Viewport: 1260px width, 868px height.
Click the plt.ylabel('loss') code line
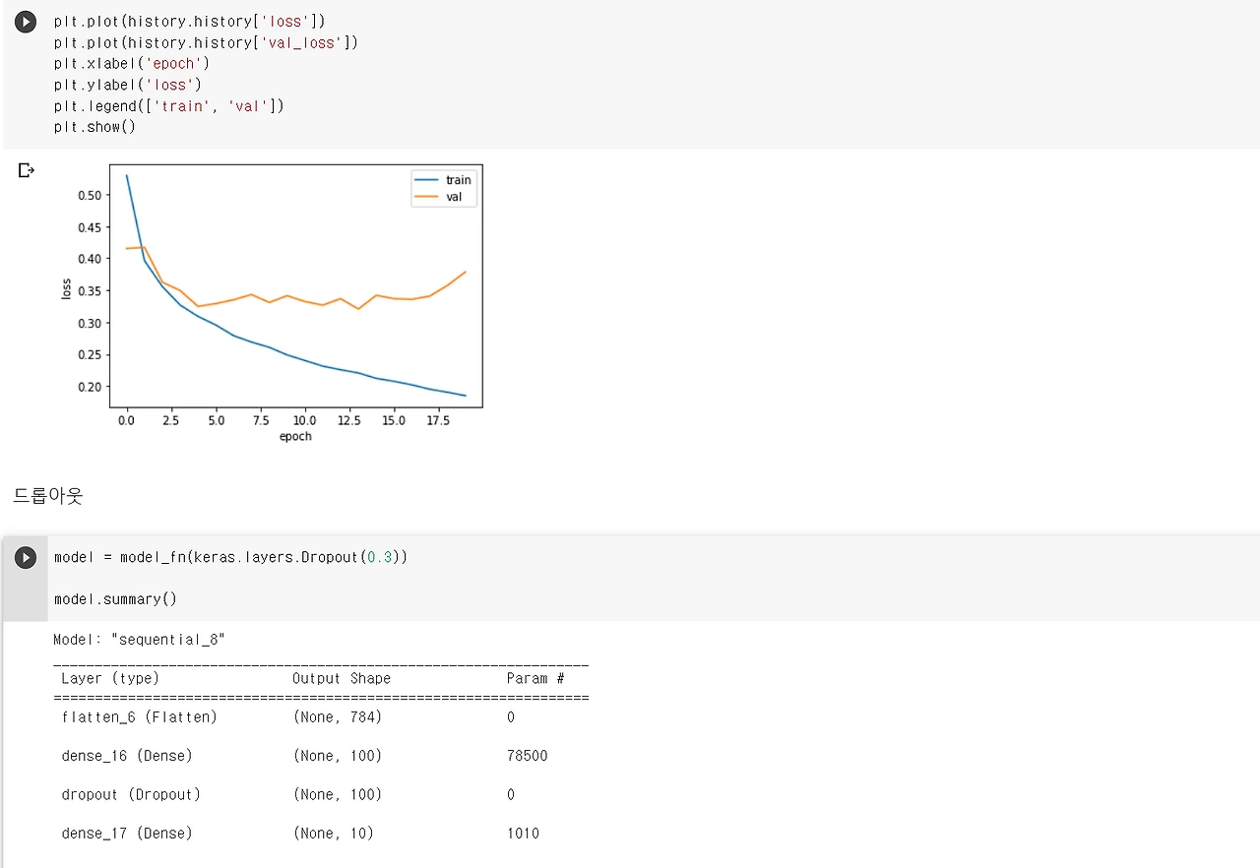point(128,85)
